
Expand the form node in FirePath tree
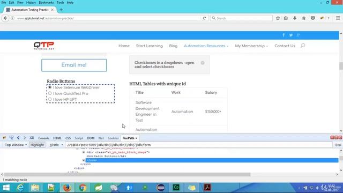[84, 160]
